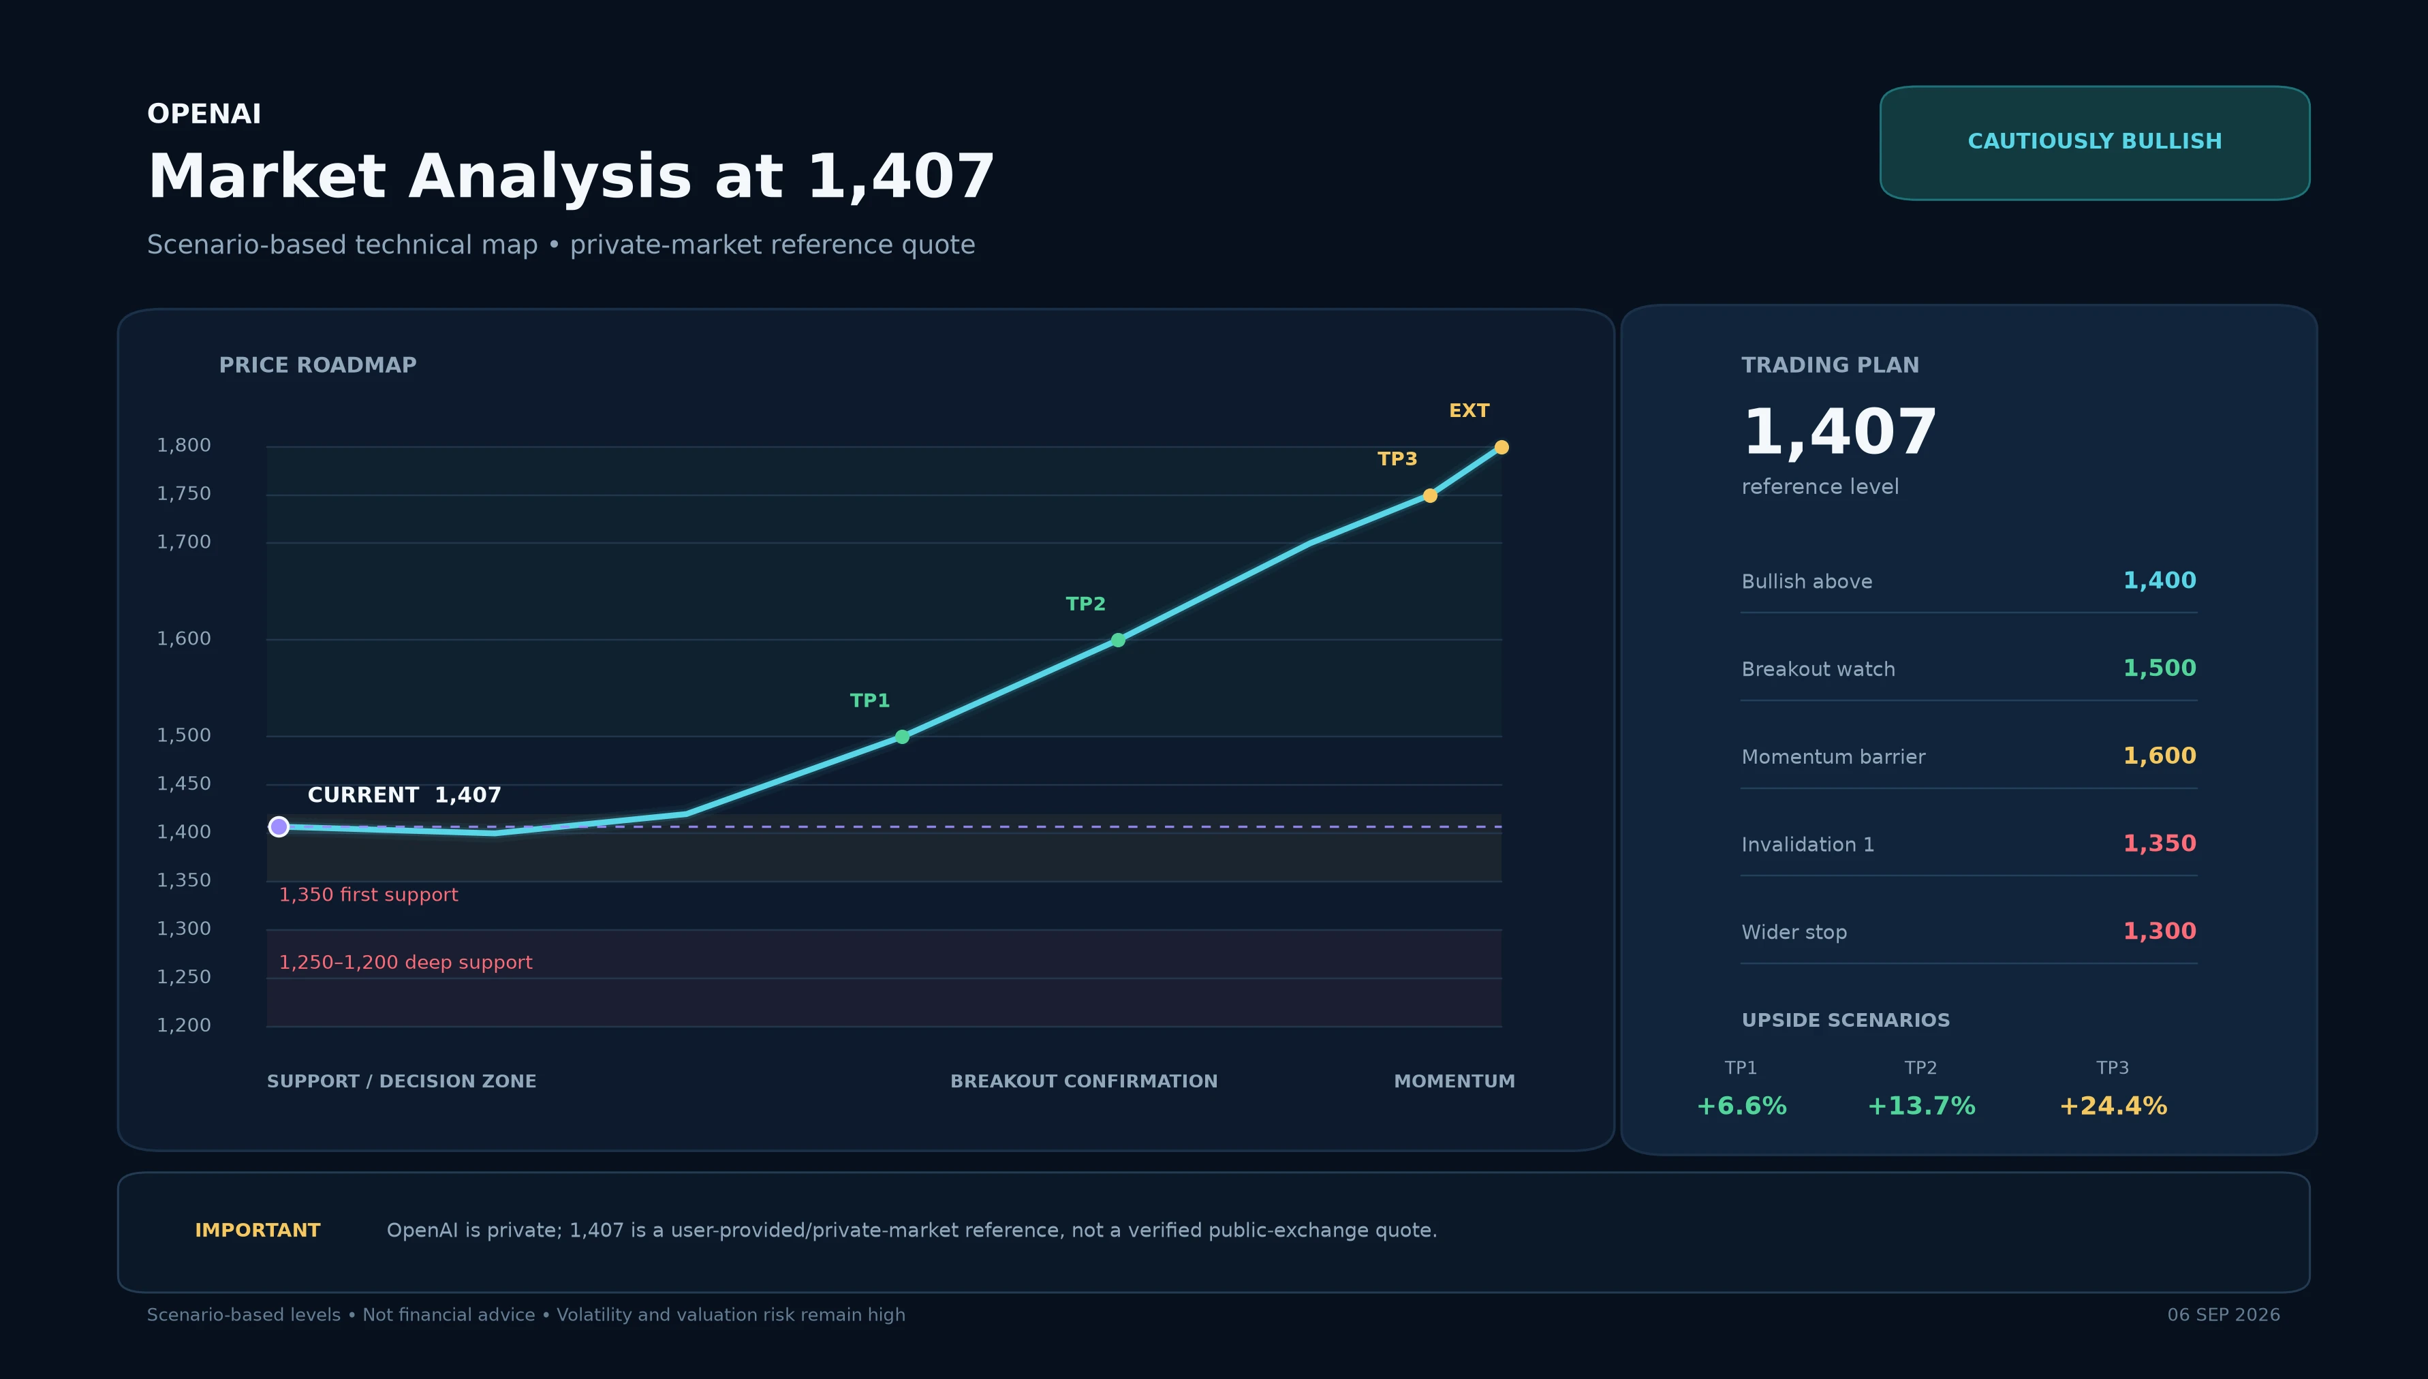Select the 'CURRENT 1,407' chart label
2428x1379 pixels.
click(405, 796)
